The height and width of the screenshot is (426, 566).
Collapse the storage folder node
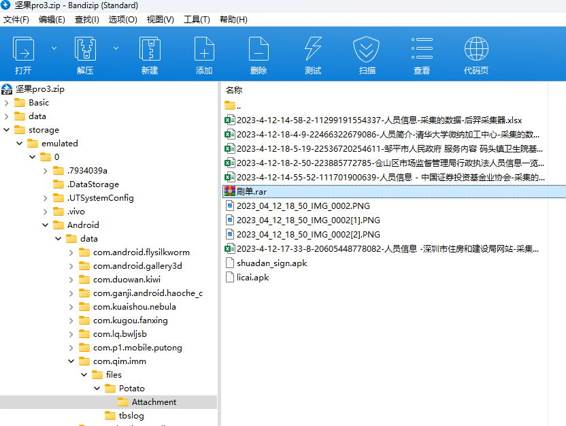pos(7,130)
